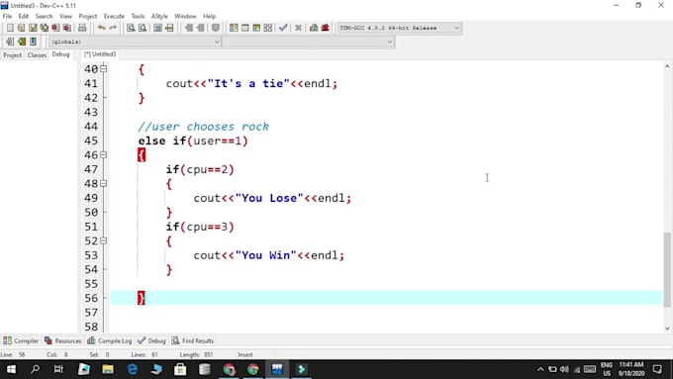Open the Compile Log bottom tab
673x379 pixels.
pyautogui.click(x=110, y=340)
